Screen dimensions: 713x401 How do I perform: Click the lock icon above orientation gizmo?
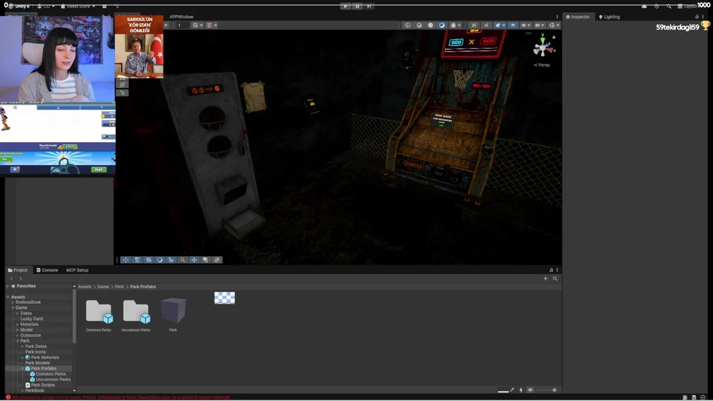pyautogui.click(x=554, y=37)
